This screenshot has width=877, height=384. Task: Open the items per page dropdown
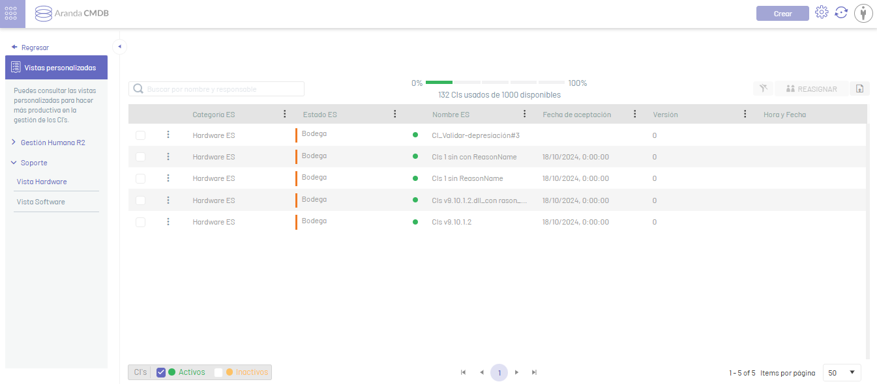click(x=841, y=372)
